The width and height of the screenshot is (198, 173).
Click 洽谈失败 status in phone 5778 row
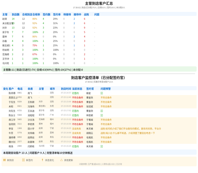pyautogui.click(x=76, y=133)
